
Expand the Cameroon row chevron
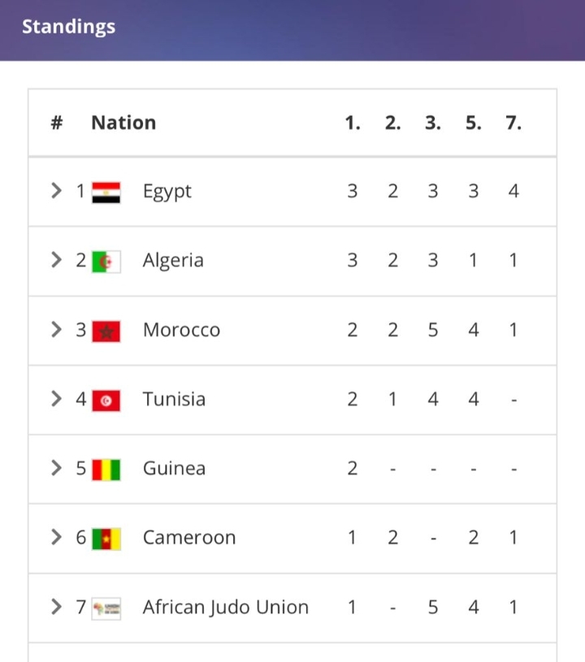coord(56,537)
